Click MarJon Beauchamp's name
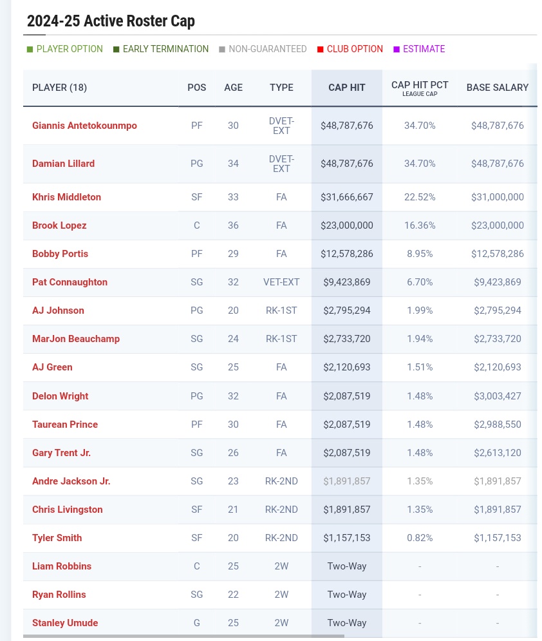 coord(76,339)
